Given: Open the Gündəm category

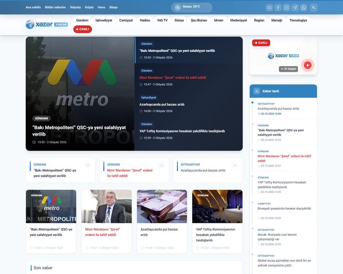Looking at the screenshot, I should (x=82, y=20).
